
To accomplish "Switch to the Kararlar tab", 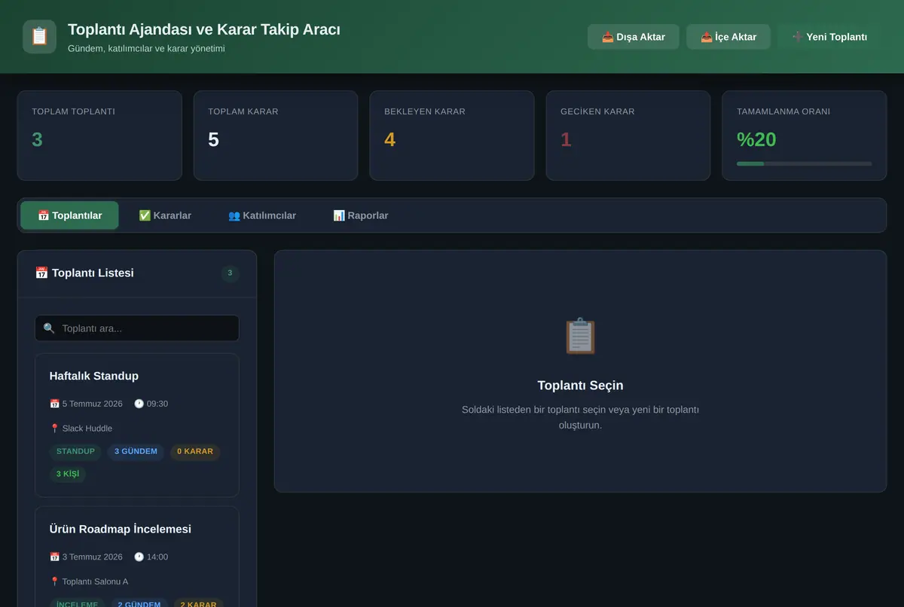I will click(x=165, y=215).
